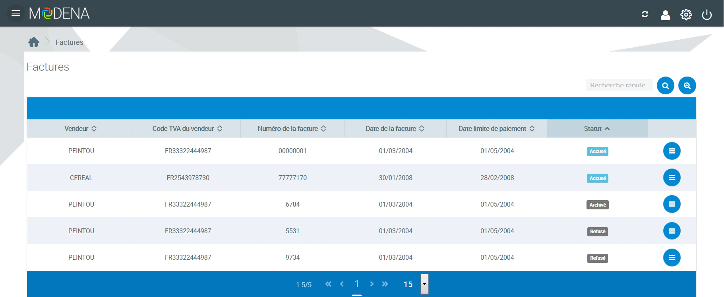Image resolution: width=724 pixels, height=297 pixels.
Task: Click invoice number 5531 cell
Action: [292, 231]
